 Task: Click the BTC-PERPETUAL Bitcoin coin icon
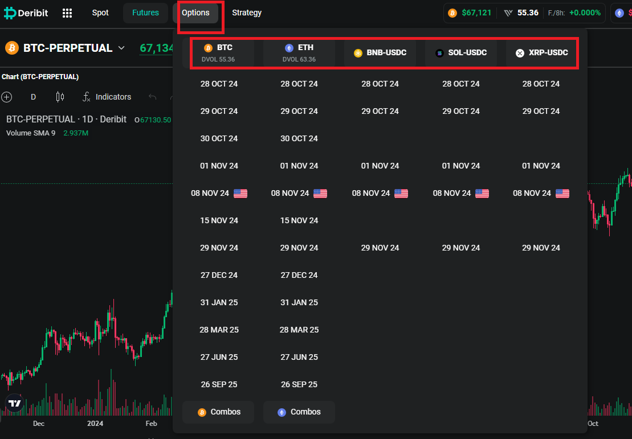[x=12, y=48]
